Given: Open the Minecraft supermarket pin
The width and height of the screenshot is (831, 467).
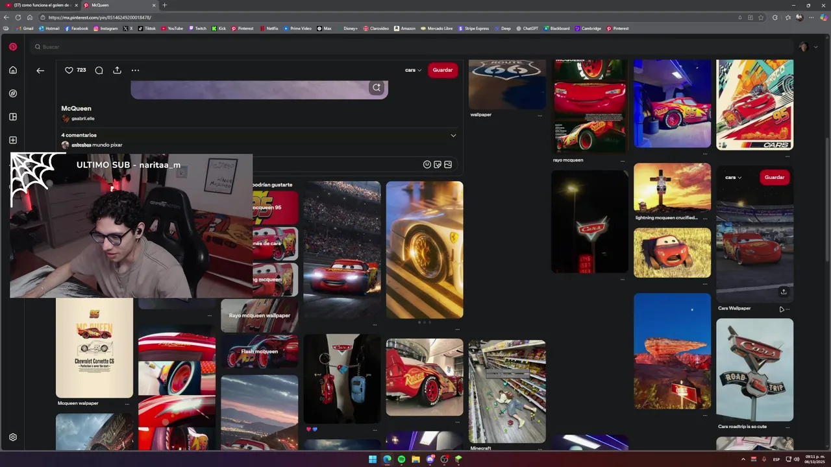Looking at the screenshot, I should 507,391.
